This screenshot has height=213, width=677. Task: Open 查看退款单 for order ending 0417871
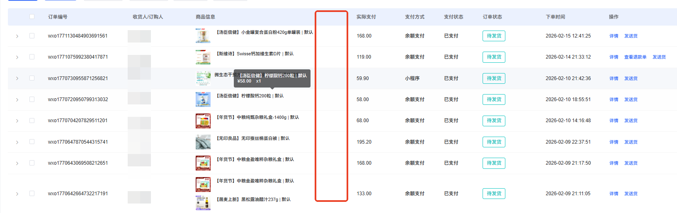coord(636,57)
